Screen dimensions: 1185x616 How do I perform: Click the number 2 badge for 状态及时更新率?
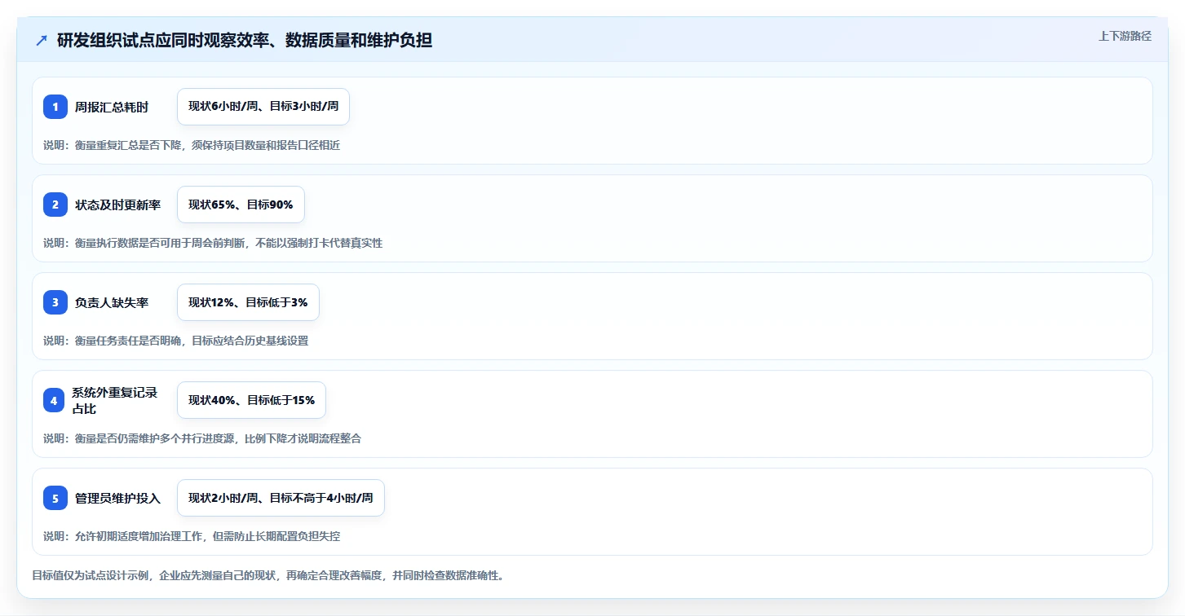(55, 205)
